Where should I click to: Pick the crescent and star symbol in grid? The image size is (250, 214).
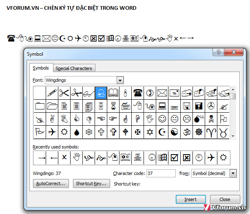162,132
